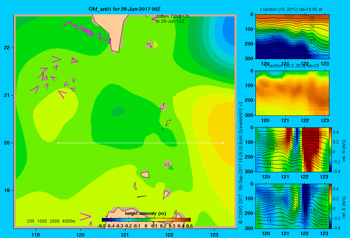Click longitude label 119 under the main map
This screenshot has width=350, height=238.
click(x=36, y=234)
